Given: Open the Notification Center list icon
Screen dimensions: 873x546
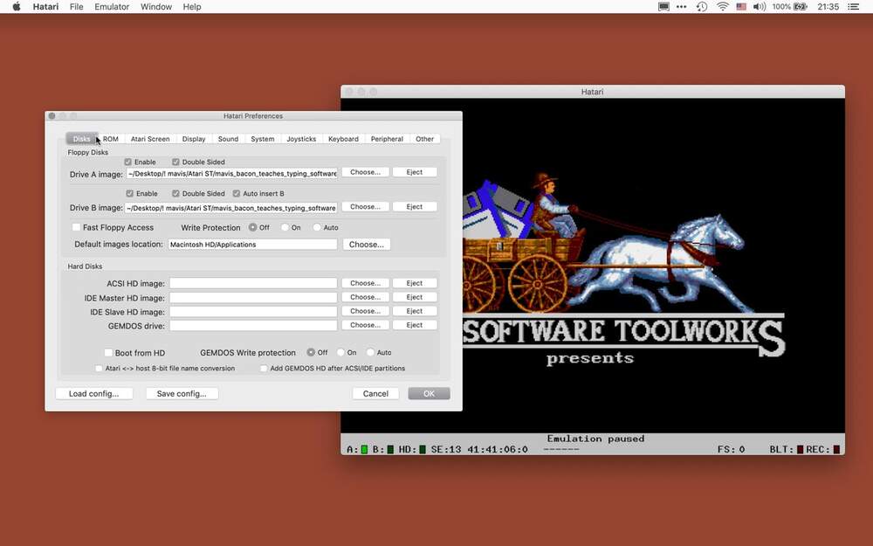Looking at the screenshot, I should tap(853, 7).
